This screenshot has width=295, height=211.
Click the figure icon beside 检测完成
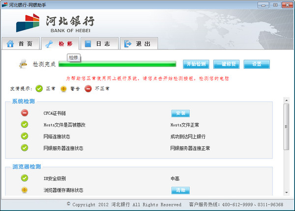click(23, 64)
